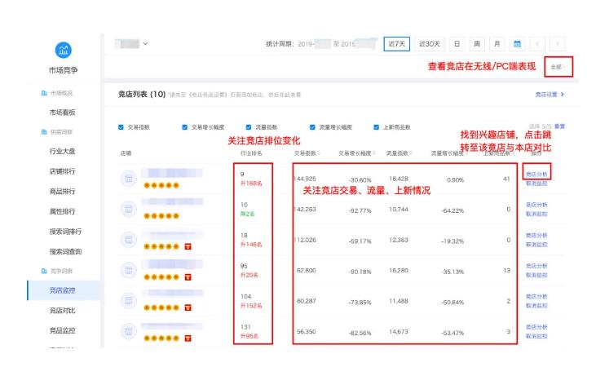Open the 竞店设置 link

(x=546, y=95)
